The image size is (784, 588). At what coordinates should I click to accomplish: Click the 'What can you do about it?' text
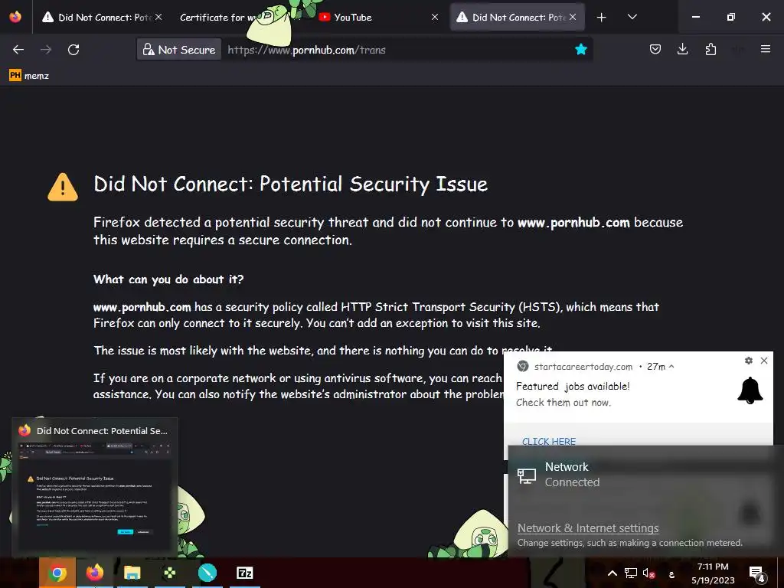pyautogui.click(x=168, y=279)
